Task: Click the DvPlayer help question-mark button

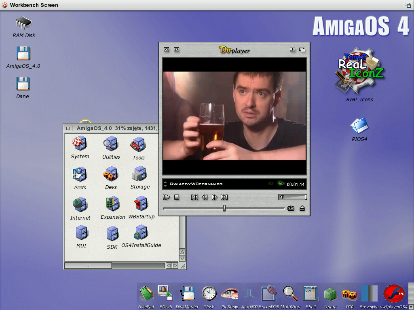Action: pos(177,50)
